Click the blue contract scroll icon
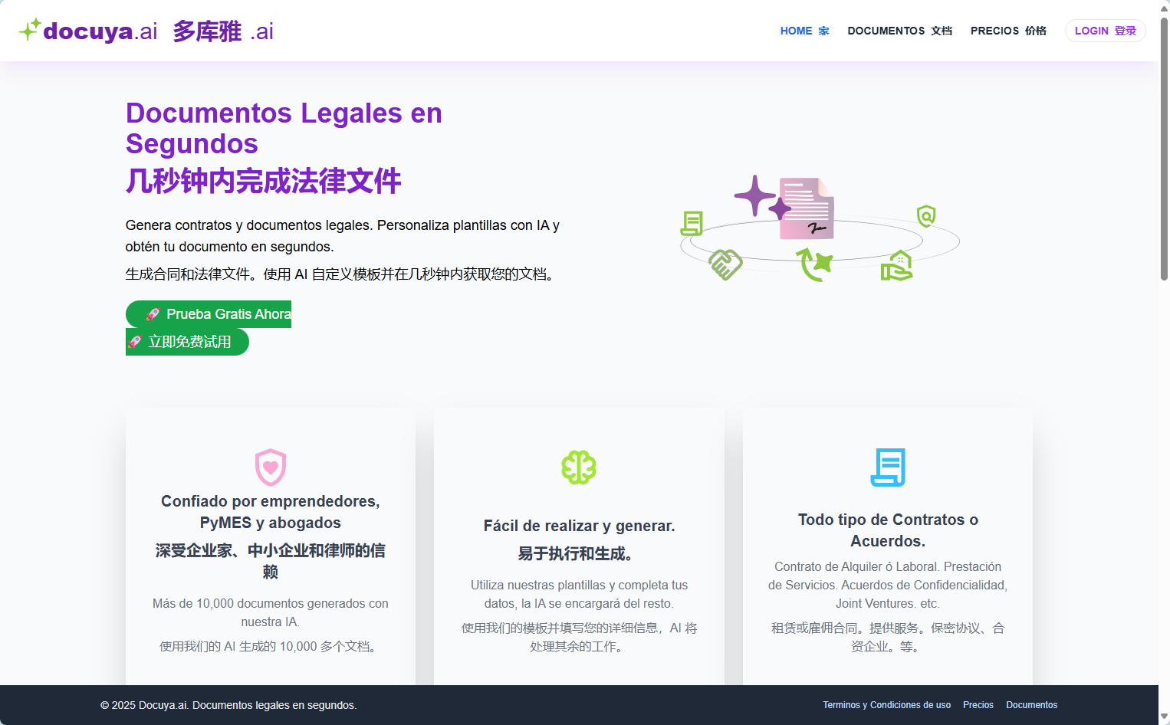The height and width of the screenshot is (725, 1170). tap(888, 467)
